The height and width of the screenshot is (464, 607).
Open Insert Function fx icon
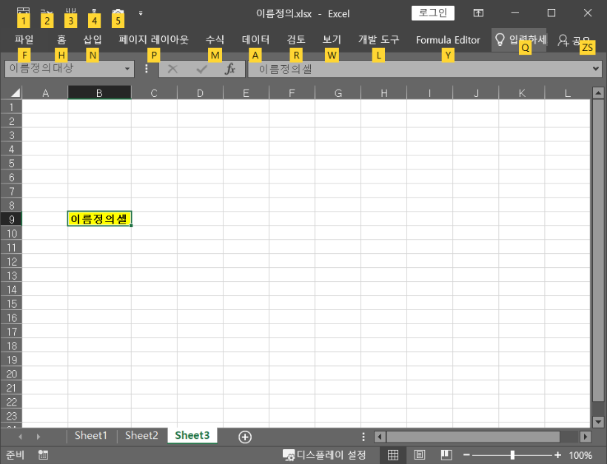tap(230, 70)
